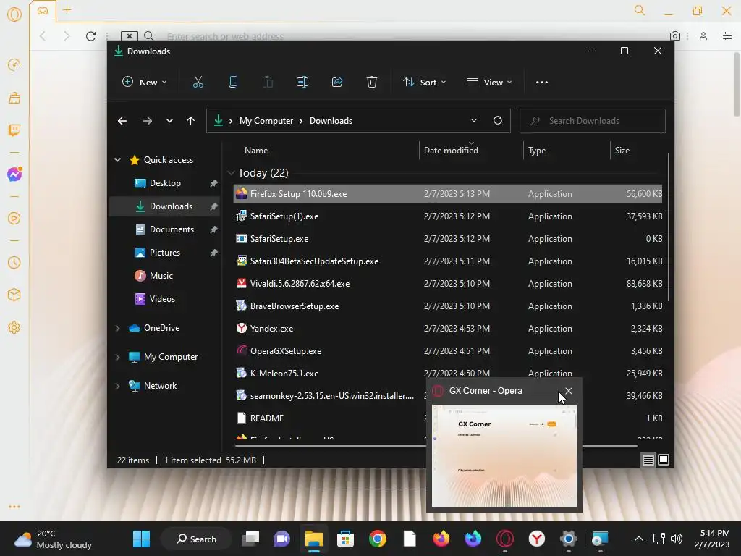Switch to details view layout icon in status bar

[648, 460]
